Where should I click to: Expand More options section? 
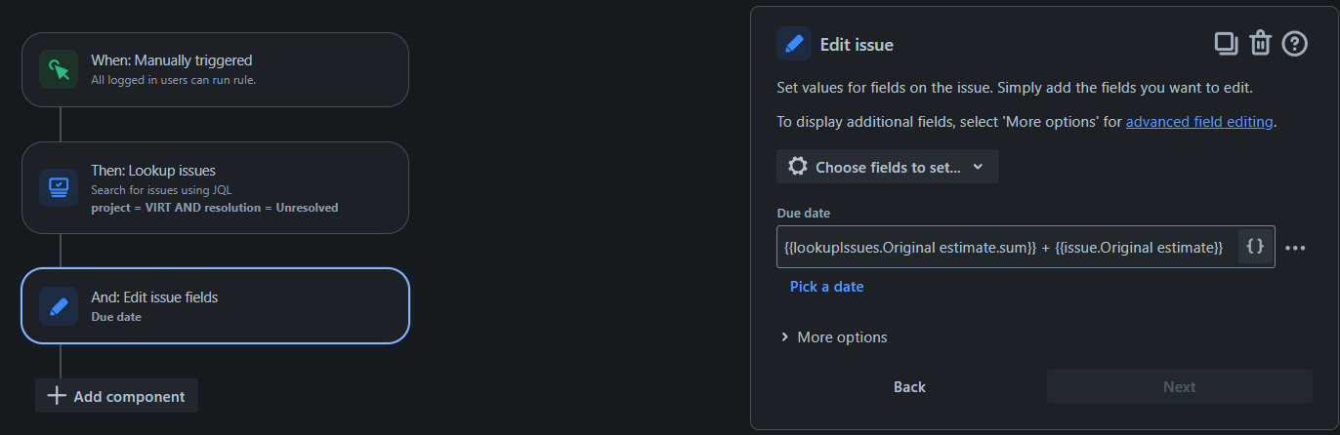[x=834, y=337]
